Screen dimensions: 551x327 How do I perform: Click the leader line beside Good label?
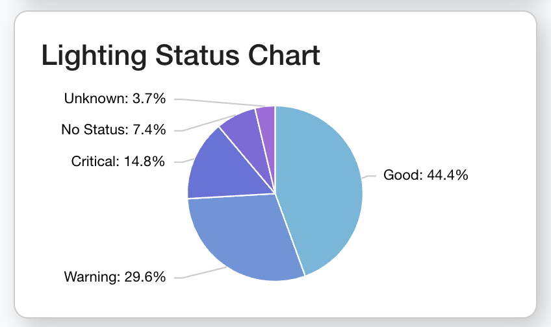click(369, 175)
